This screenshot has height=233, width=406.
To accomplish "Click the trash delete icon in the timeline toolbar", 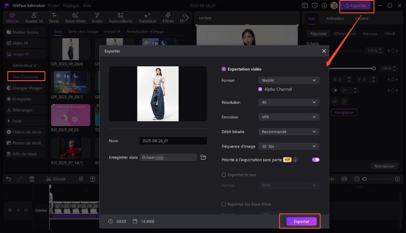I will (x=32, y=179).
